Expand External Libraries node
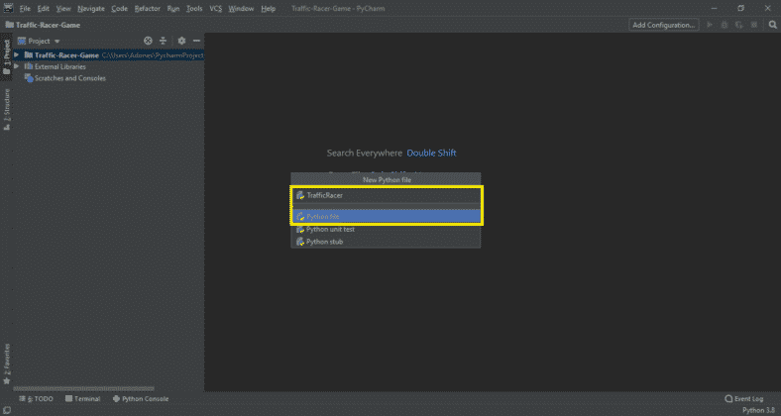This screenshot has height=416, width=781. pyautogui.click(x=16, y=66)
